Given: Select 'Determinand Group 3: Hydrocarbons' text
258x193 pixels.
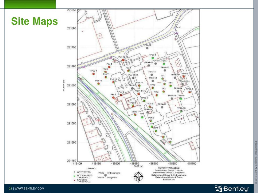Looking at the screenshot, I should tap(169, 175).
